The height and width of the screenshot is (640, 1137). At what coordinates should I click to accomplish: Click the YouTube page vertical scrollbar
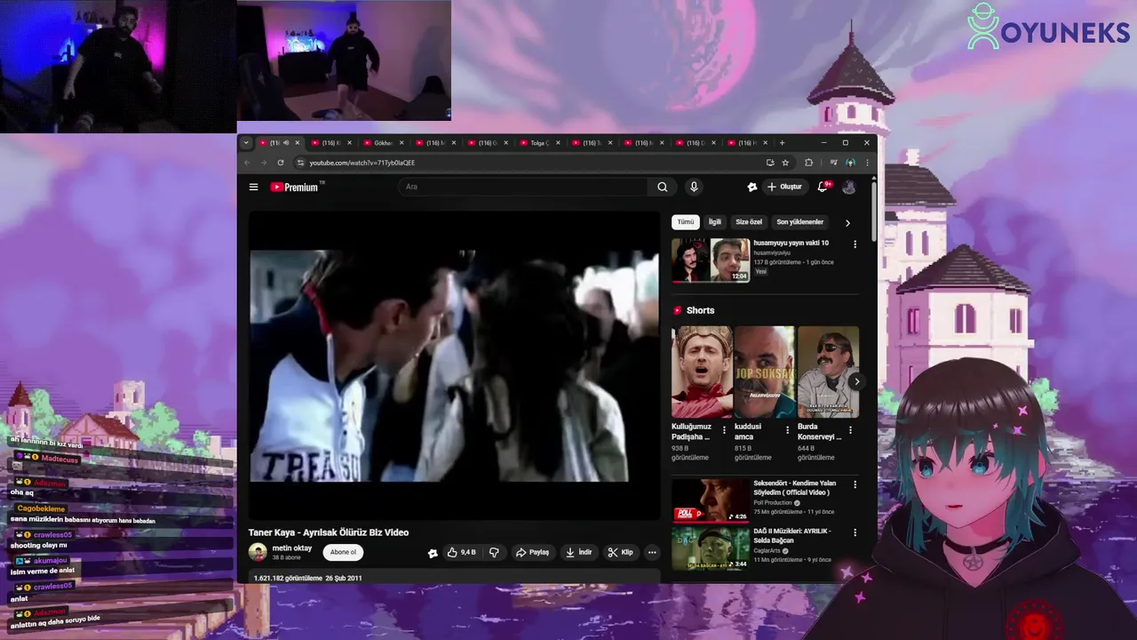click(874, 212)
